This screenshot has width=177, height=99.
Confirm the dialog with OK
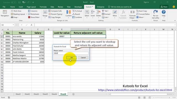(x=72, y=57)
